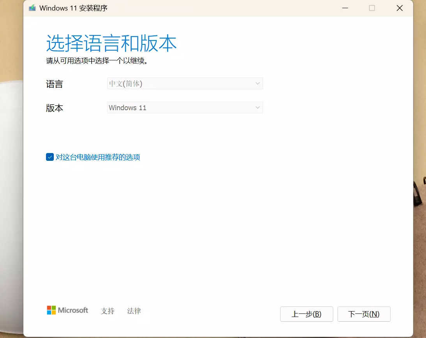426x338 pixels.
Task: Click the greyed-out maximize window button
Action: coord(372,8)
